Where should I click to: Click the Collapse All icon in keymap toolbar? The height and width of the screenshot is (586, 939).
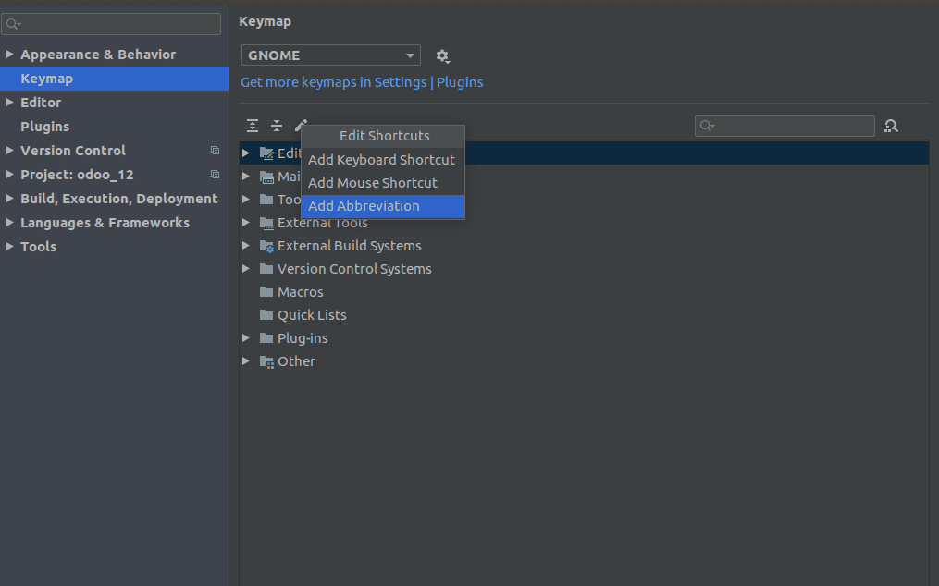(x=276, y=126)
